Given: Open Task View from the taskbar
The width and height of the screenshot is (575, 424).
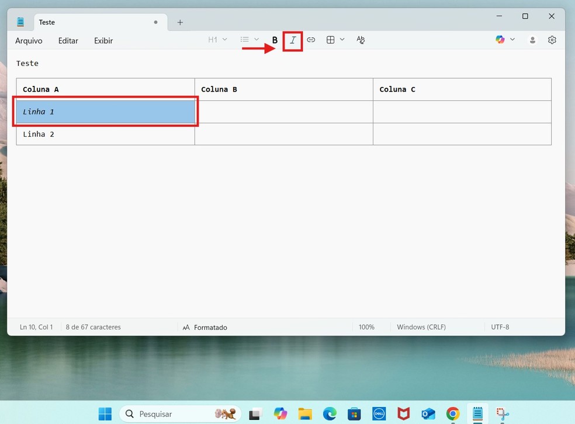Looking at the screenshot, I should 255,414.
